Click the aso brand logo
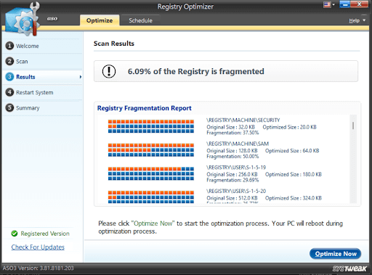Viewport: 372px width, 275px height. 52,19
